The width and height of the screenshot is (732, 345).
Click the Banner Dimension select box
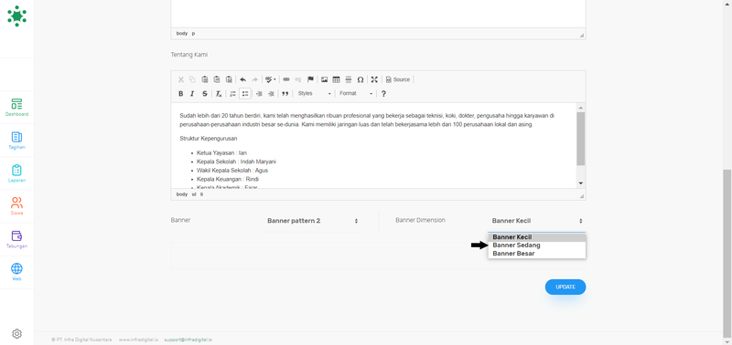537,221
